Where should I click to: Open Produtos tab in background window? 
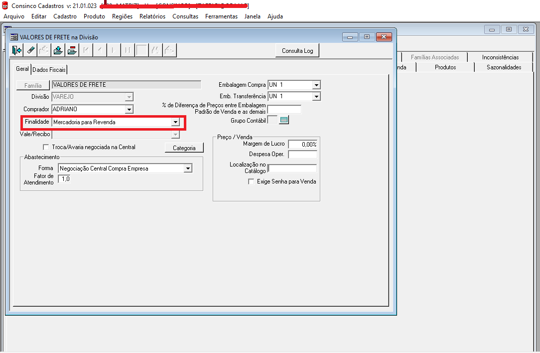445,67
